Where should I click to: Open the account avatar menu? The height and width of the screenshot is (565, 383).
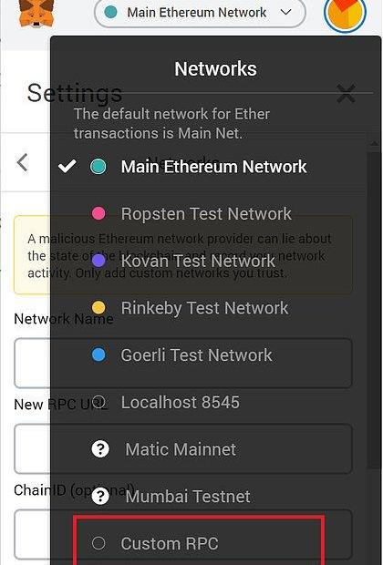click(345, 13)
